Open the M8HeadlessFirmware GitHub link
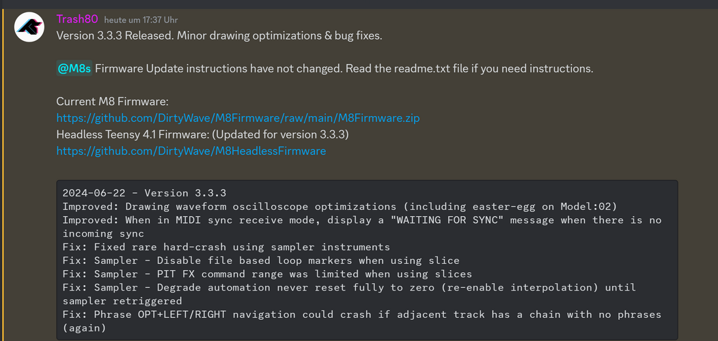718x341 pixels. (191, 151)
